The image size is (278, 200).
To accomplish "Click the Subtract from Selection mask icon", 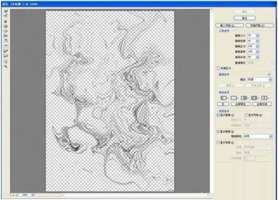I will (245, 98).
